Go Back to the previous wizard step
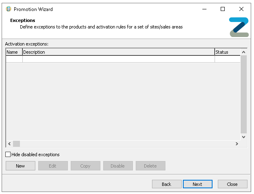254x194 pixels. click(167, 184)
